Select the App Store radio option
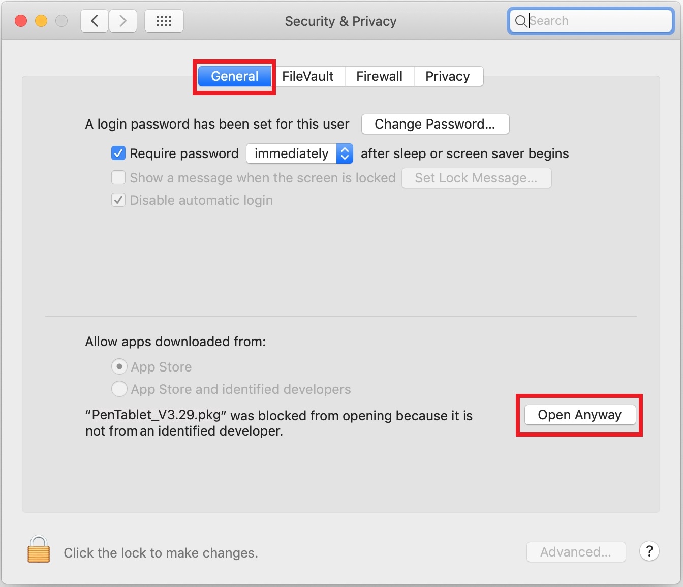The image size is (683, 587). [119, 366]
